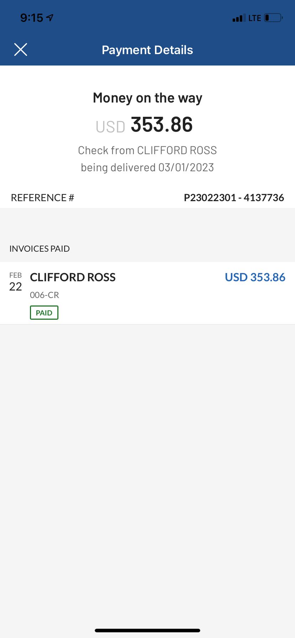This screenshot has height=638, width=295.
Task: Select reference number P23022301 - 4137736
Action: click(234, 198)
